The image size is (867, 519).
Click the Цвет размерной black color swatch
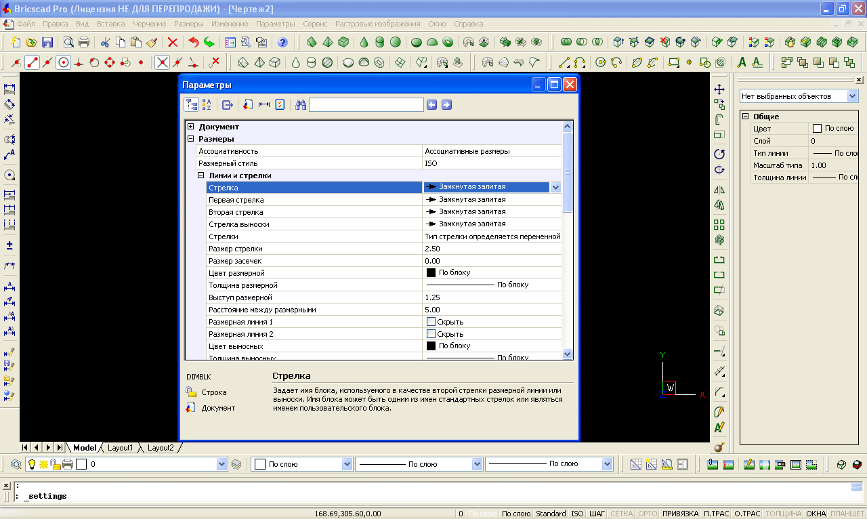[x=431, y=273]
